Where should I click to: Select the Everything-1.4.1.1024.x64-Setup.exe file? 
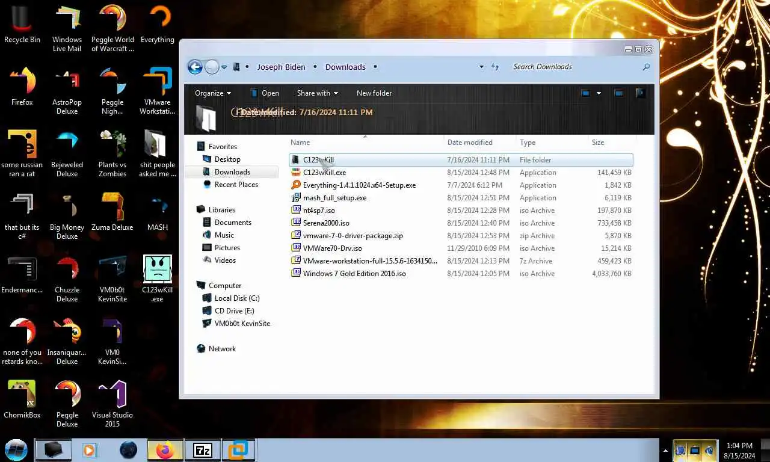(461, 185)
